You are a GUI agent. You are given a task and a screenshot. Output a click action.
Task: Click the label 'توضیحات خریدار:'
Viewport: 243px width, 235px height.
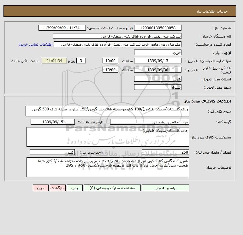[218, 167]
